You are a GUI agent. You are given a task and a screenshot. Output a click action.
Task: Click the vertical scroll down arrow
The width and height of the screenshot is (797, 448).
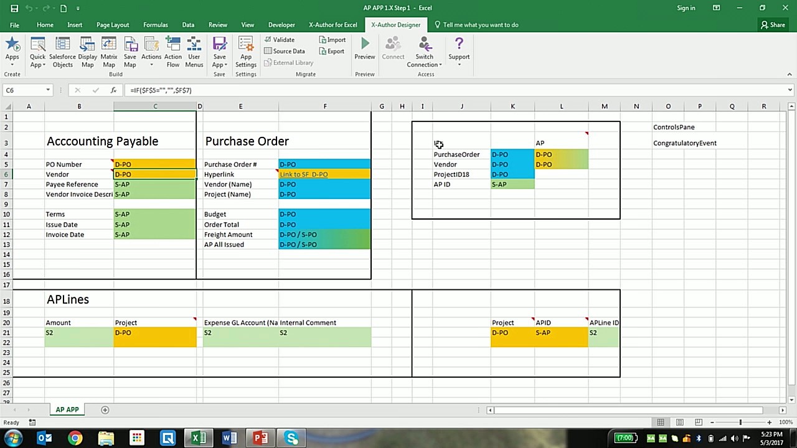click(791, 400)
